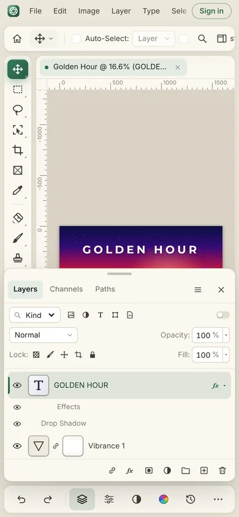Lock layer position
This screenshot has width=239, height=517.
[x=64, y=355]
